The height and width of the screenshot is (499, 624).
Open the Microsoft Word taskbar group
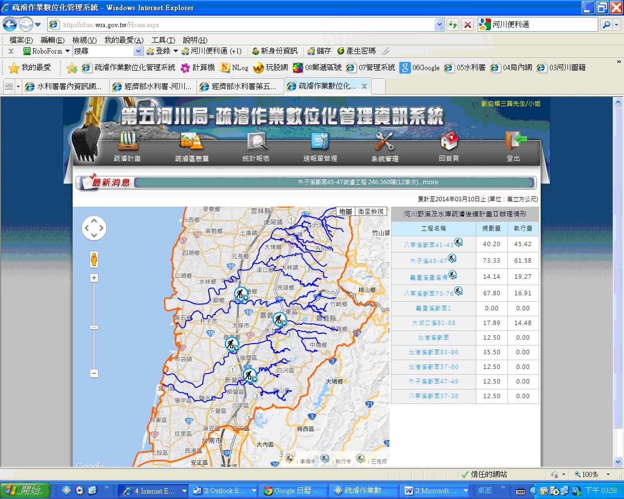pos(435,491)
